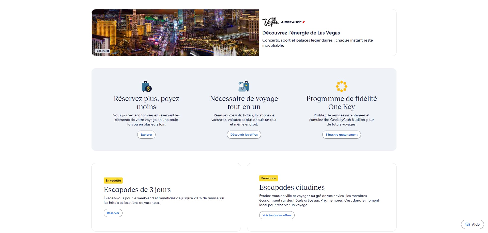488x233 pixels.
Task: Click the Las Vegas logo in ad
Action: (270, 22)
